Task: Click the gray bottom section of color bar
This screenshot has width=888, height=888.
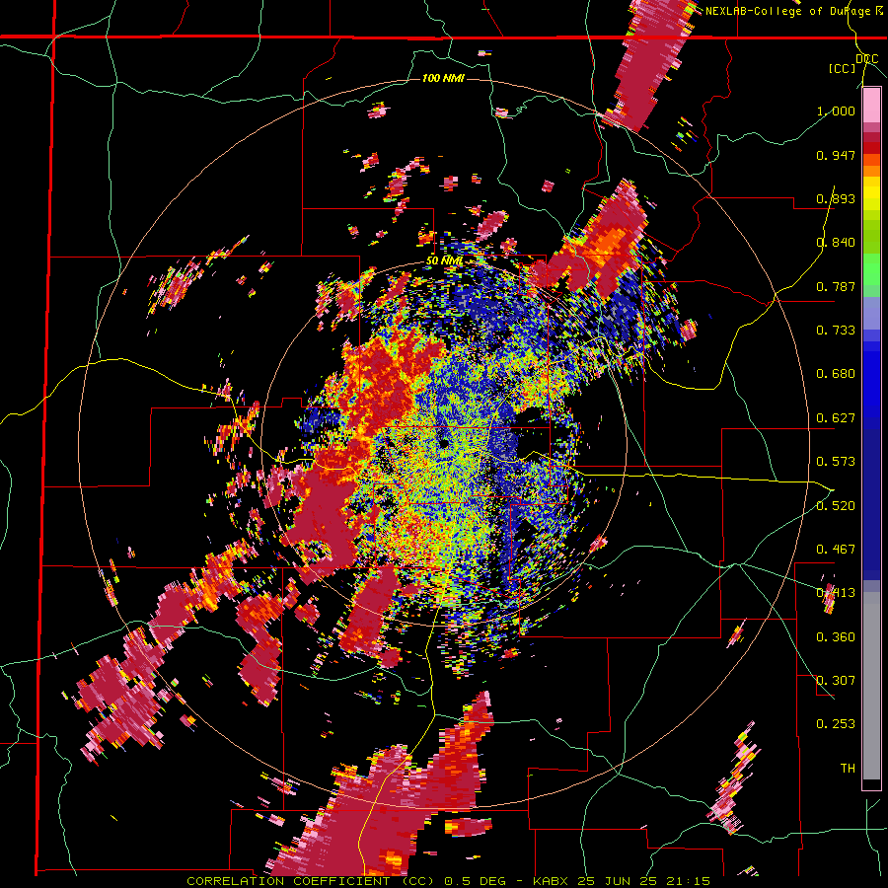Action: click(871, 686)
